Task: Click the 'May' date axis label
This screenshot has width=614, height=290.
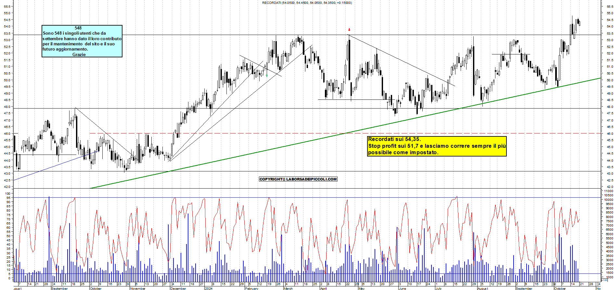Action: [362, 288]
